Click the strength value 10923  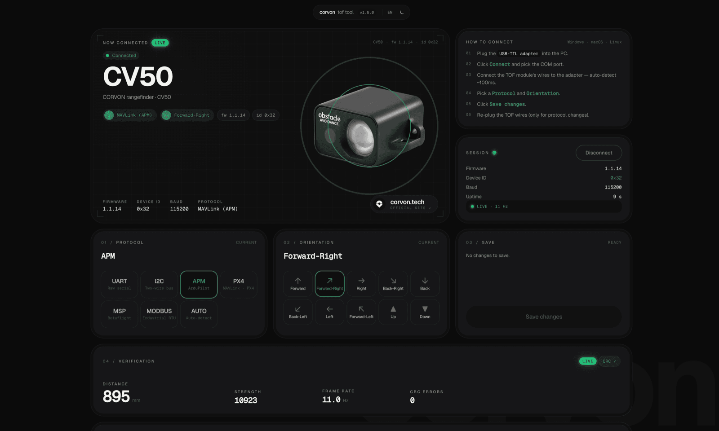click(246, 400)
